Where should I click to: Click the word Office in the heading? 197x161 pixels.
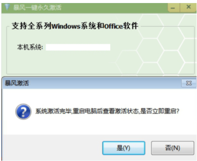click(113, 26)
